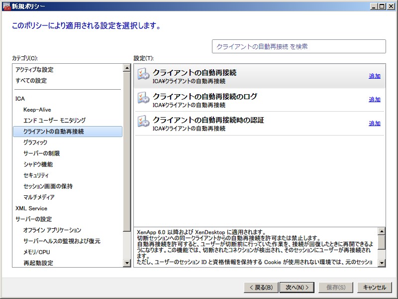
Task: Click the settings search input field
Action: pyautogui.click(x=298, y=46)
